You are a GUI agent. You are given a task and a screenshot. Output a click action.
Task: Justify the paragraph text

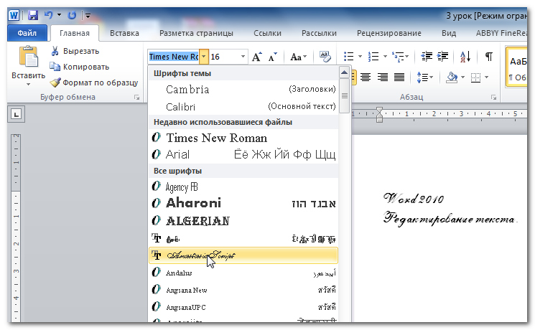point(399,77)
